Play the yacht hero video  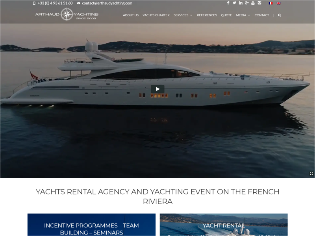157,89
